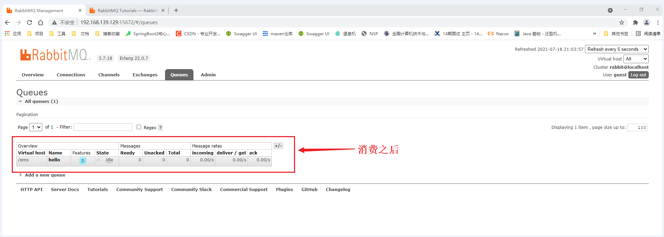Open the Virtual host dropdown

(636, 59)
